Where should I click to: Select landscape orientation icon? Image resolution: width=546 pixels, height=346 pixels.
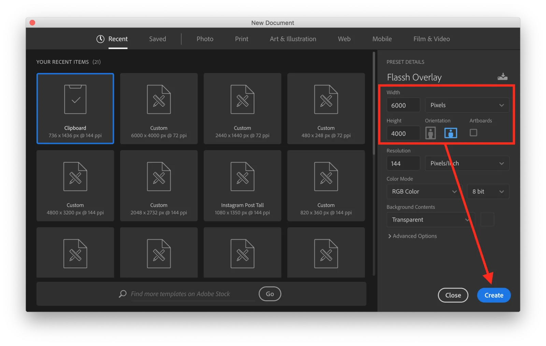pos(450,133)
